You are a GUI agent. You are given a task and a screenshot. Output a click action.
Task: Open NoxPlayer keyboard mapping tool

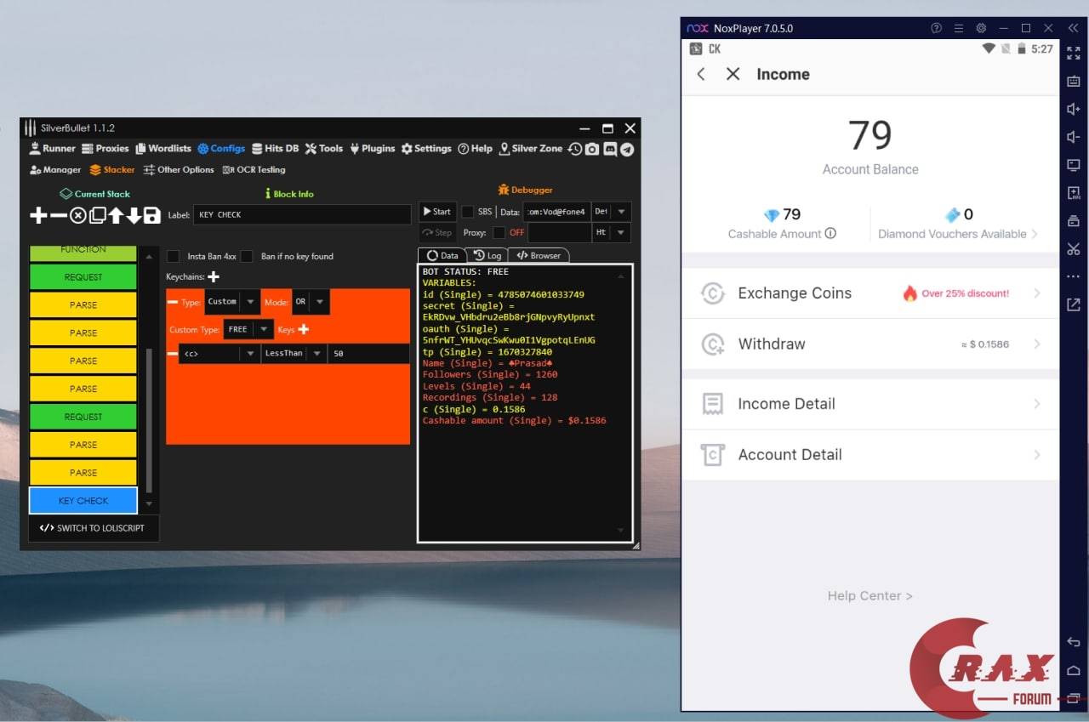[1074, 81]
